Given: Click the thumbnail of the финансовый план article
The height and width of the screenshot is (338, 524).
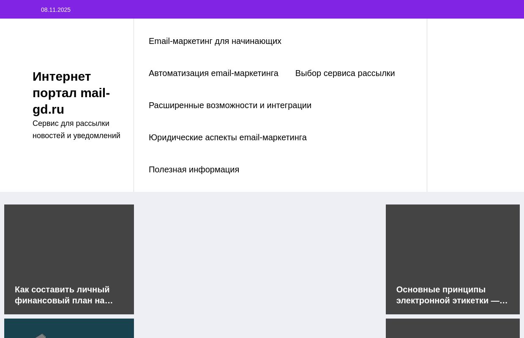Looking at the screenshot, I should (69, 241).
